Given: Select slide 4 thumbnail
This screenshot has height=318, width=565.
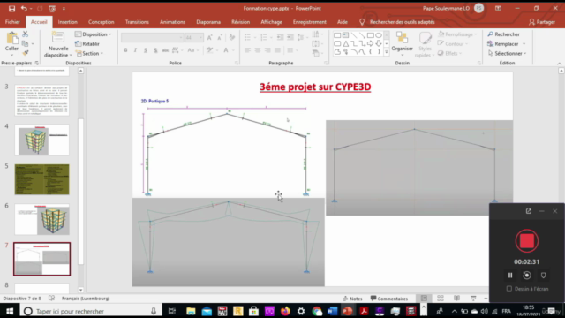Looking at the screenshot, I should coord(41,140).
